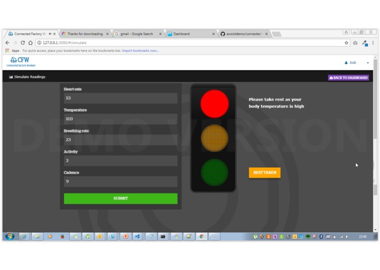Open Firefox from the taskbar
380x270 pixels.
click(62, 237)
